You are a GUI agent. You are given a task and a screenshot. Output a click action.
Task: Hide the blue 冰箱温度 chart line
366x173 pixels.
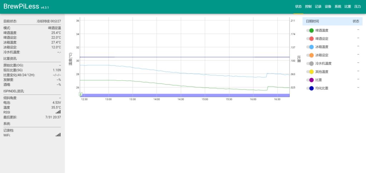tap(310, 47)
